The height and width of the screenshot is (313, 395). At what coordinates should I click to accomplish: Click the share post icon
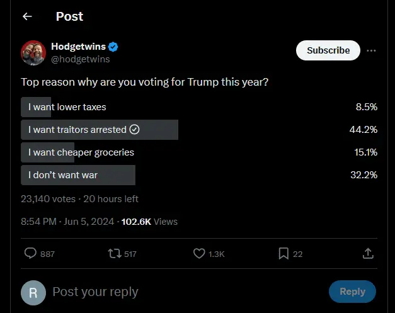click(x=369, y=253)
